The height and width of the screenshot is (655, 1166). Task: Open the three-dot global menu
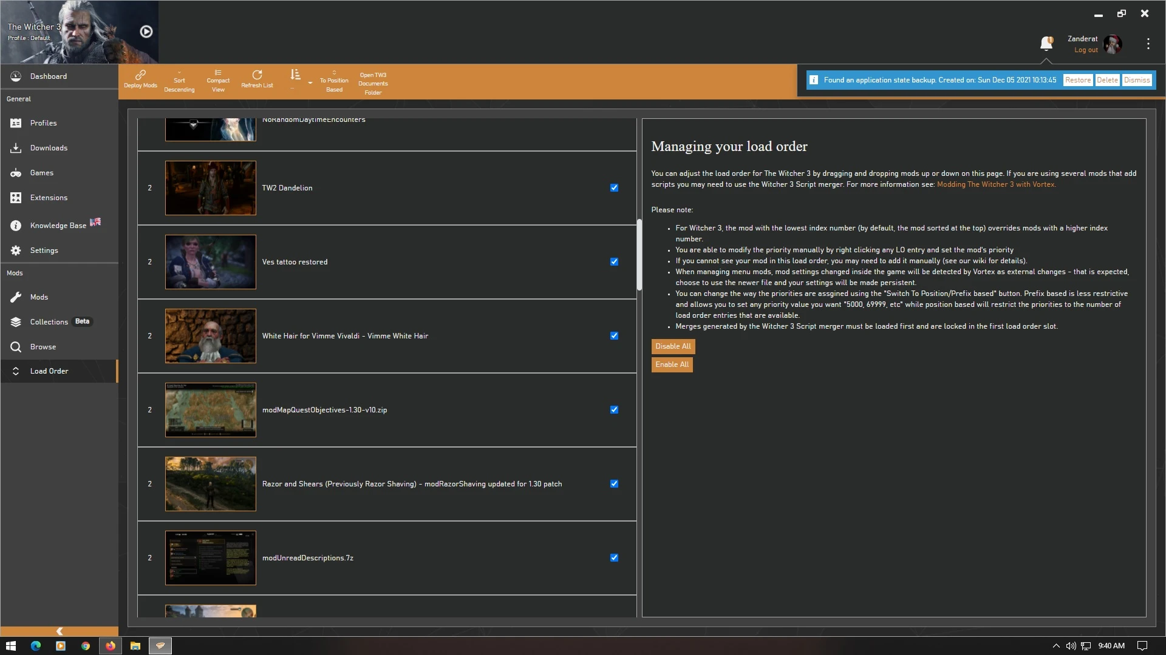pos(1148,44)
